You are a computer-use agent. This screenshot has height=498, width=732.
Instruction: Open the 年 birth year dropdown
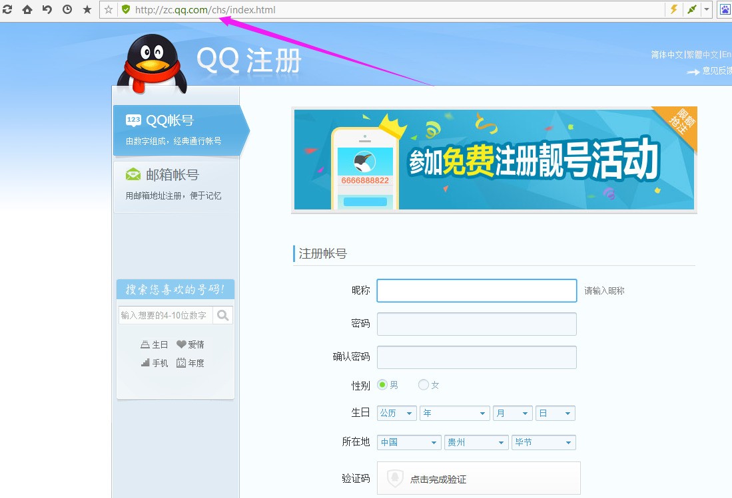tap(455, 413)
